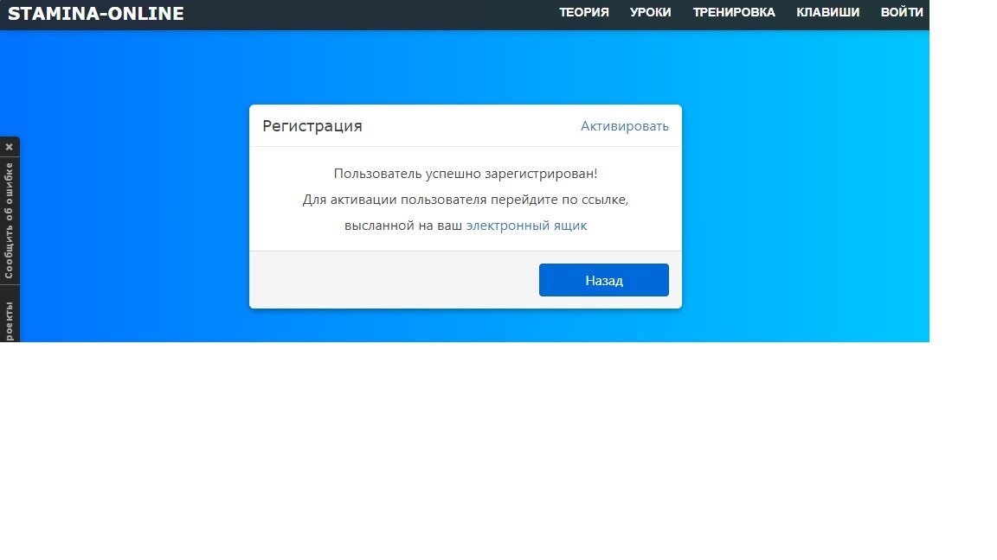Click the Назад button
Screen dimensions: 997x560
pos(603,280)
